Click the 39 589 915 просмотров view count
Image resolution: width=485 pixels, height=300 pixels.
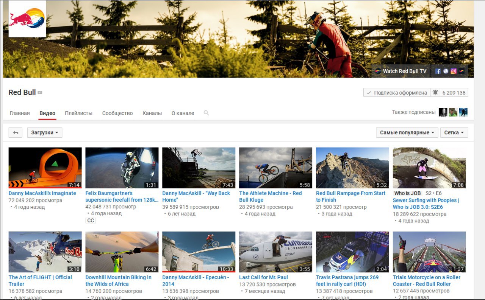(191, 207)
